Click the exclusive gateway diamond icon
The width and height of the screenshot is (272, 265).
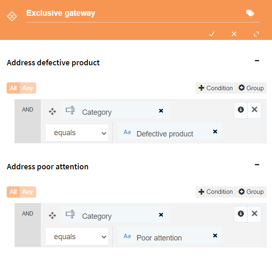coord(12,17)
